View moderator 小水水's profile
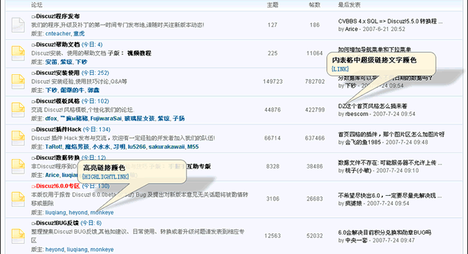Viewport: 468px width, 254px height. [x=101, y=147]
